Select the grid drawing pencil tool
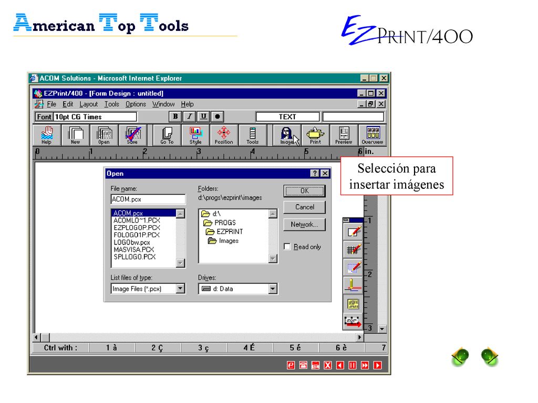 [354, 249]
